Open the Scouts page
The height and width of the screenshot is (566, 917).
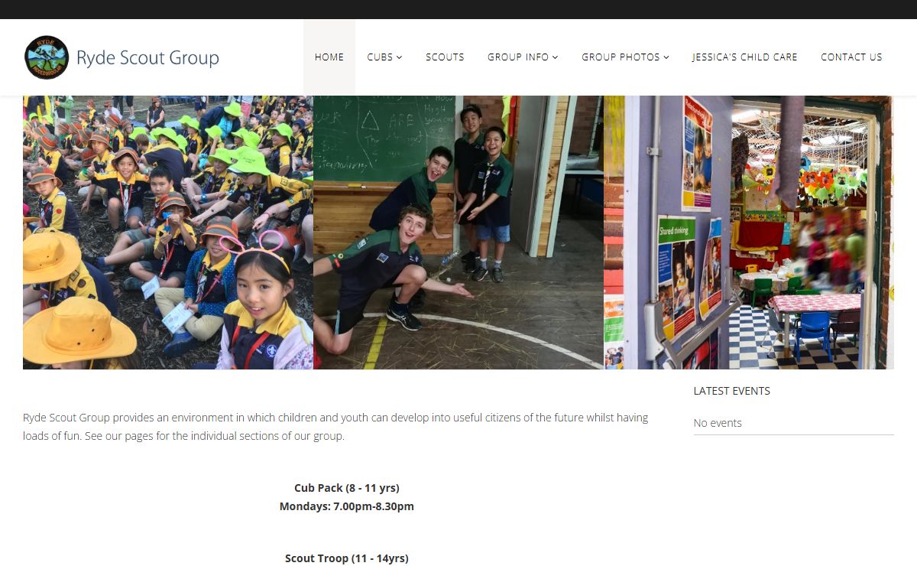(x=445, y=57)
